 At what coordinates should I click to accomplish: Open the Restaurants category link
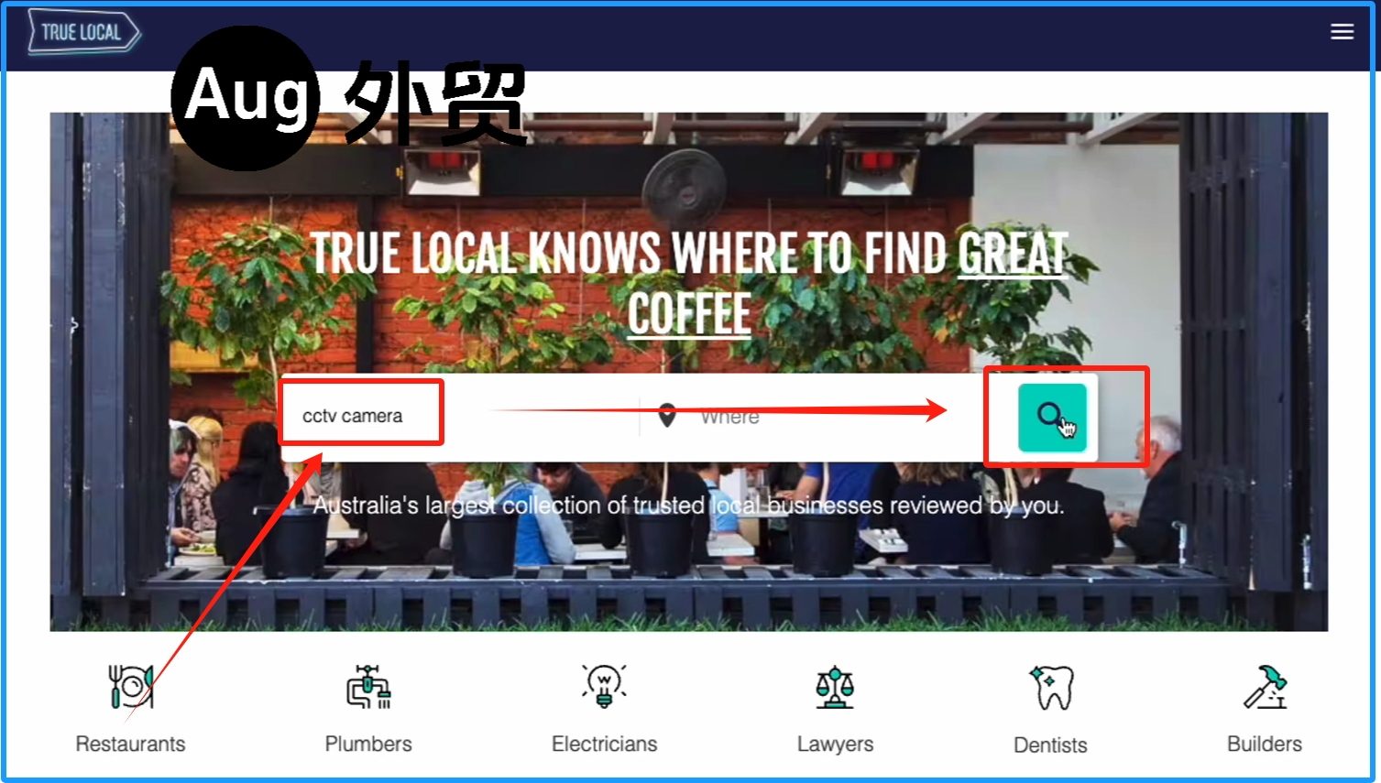[x=130, y=744]
